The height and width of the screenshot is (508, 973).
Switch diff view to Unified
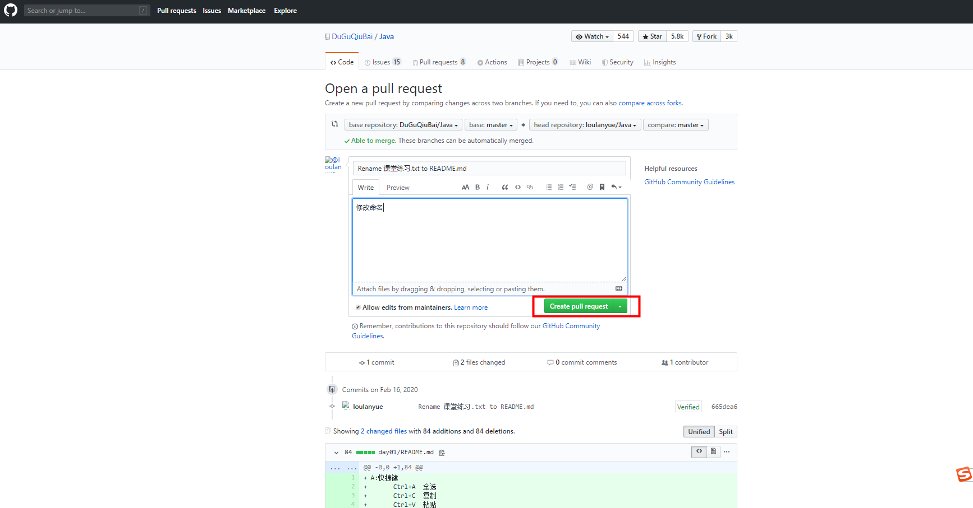pyautogui.click(x=699, y=431)
